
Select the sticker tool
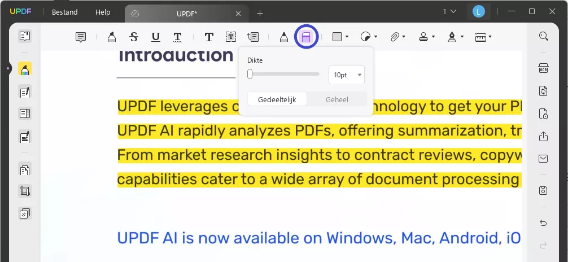click(x=365, y=37)
